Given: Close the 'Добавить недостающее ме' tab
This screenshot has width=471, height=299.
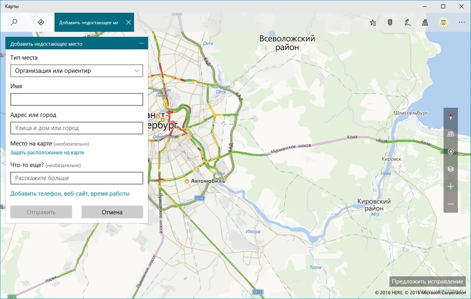Looking at the screenshot, I should (x=128, y=22).
